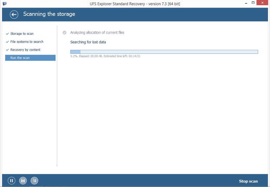270x187 pixels.
Task: Click the back arrow in the header
Action: (14, 14)
